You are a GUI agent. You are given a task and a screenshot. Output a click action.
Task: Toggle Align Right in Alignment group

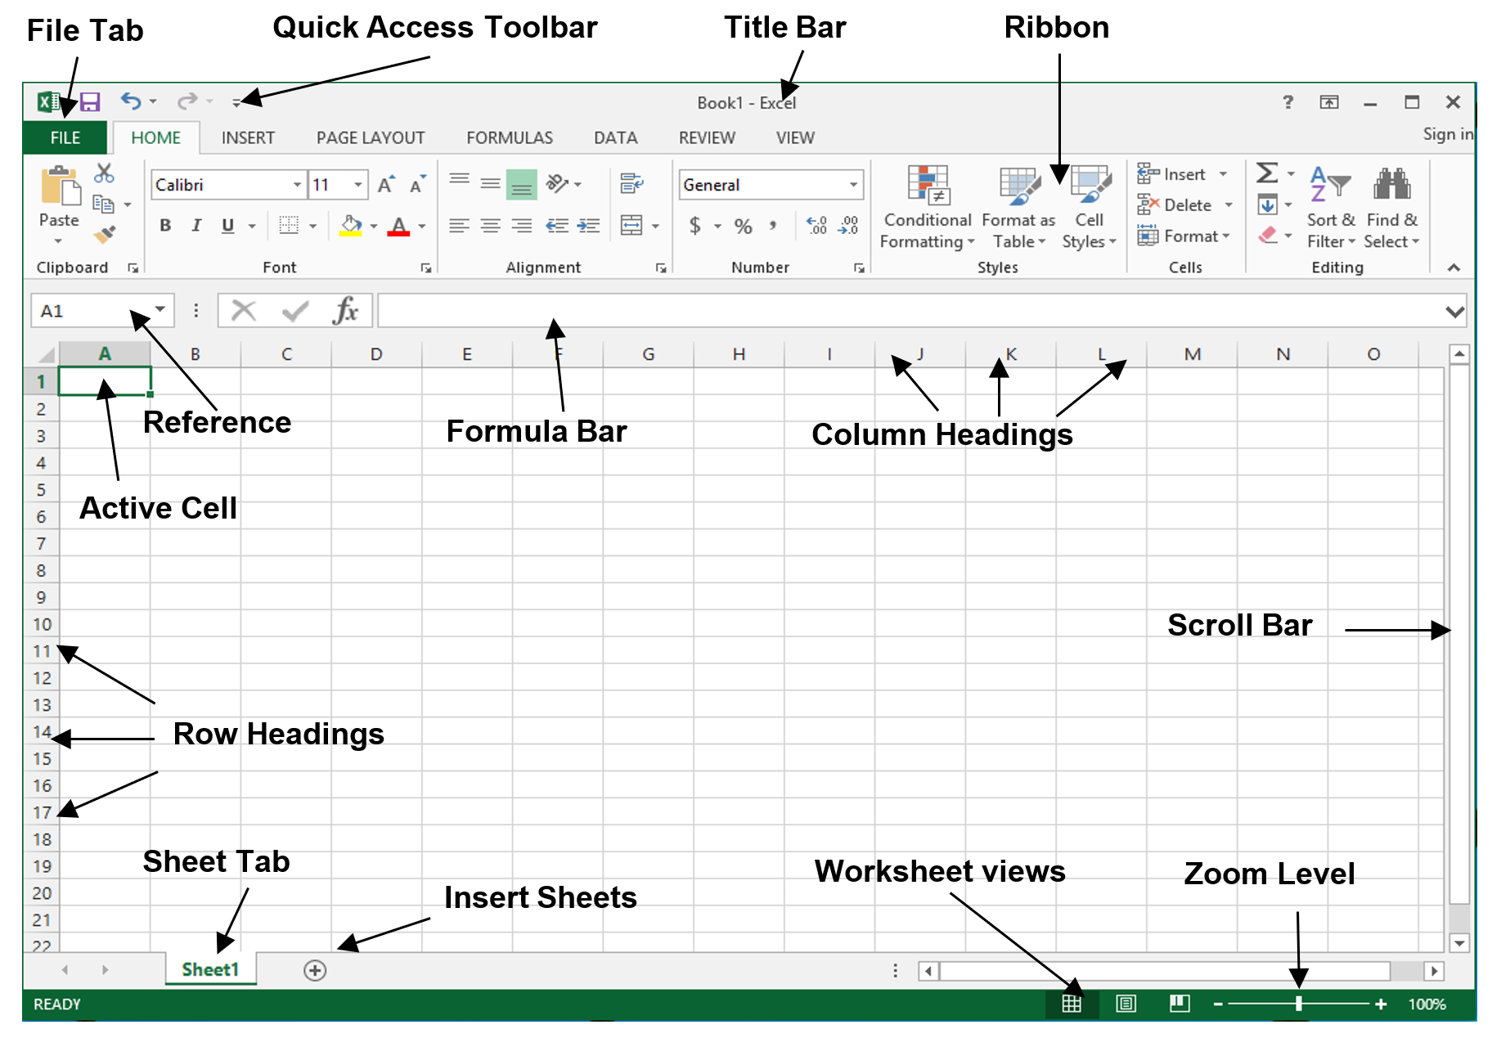click(522, 226)
